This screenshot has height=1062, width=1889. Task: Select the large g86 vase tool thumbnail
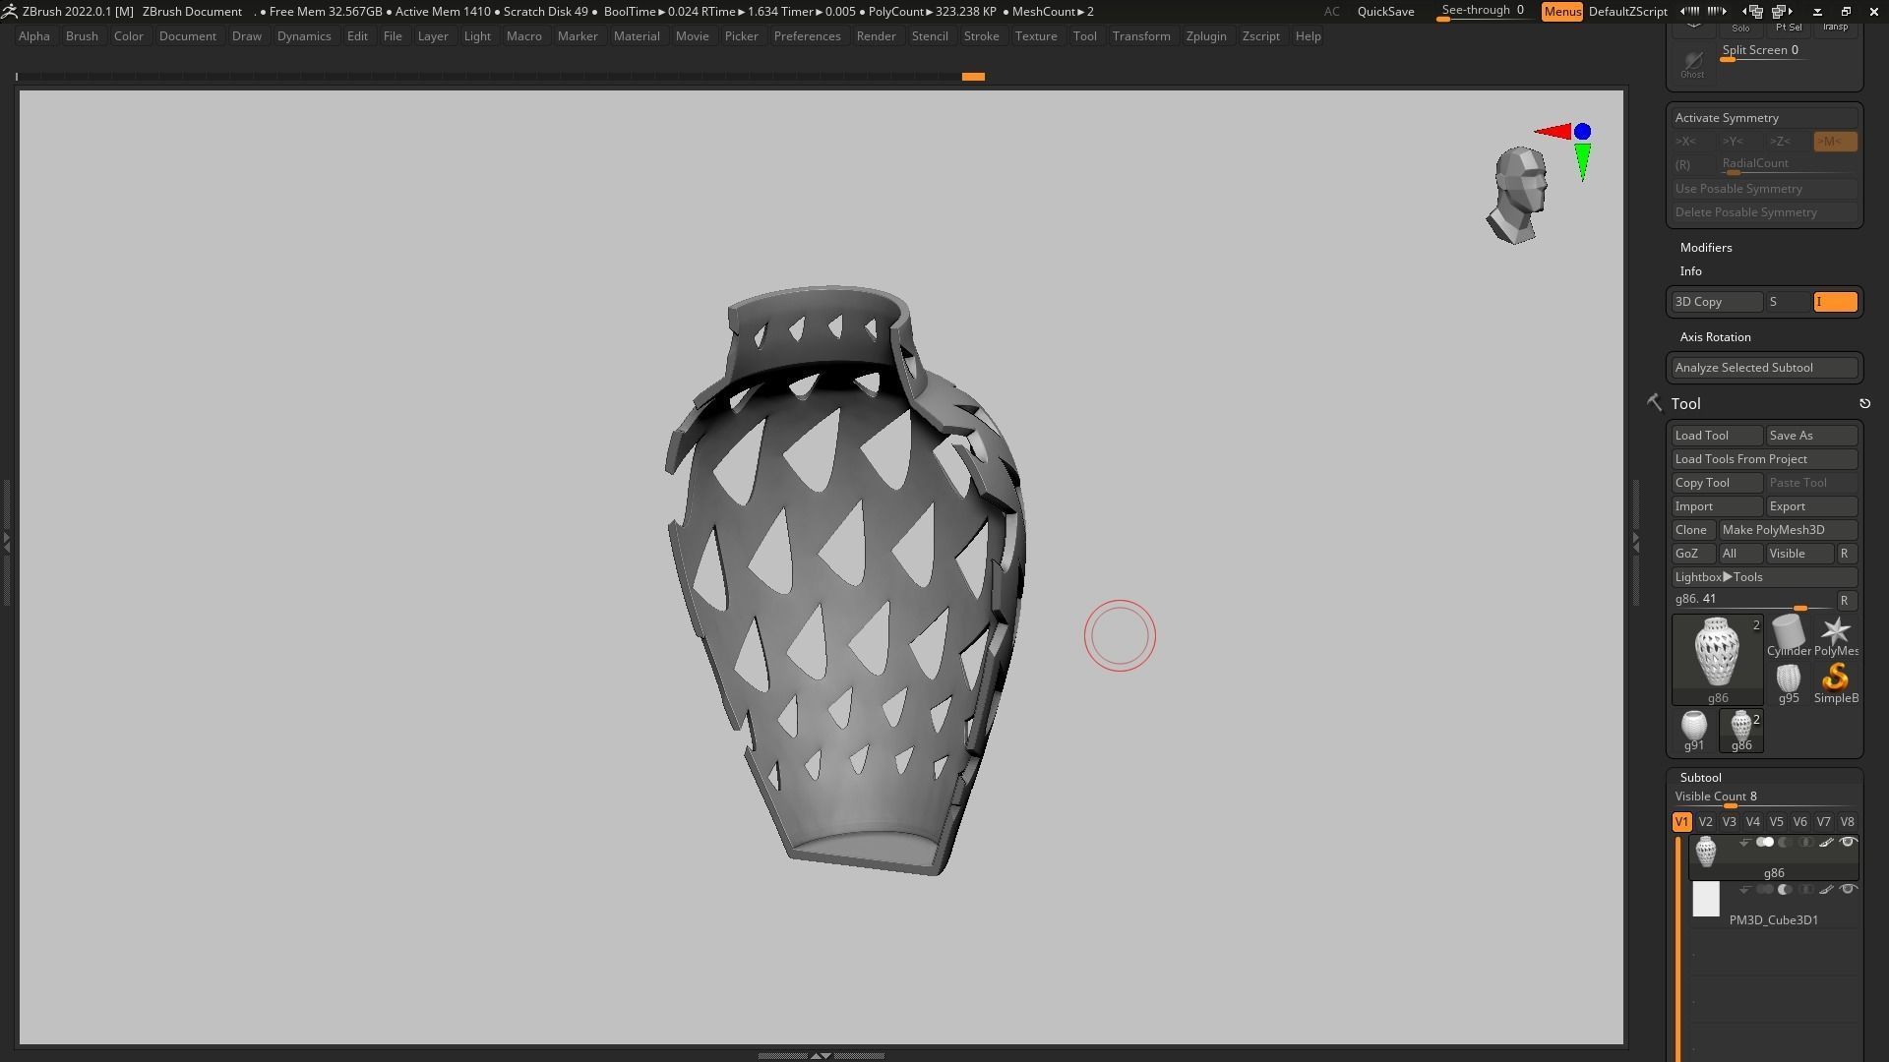(x=1717, y=659)
